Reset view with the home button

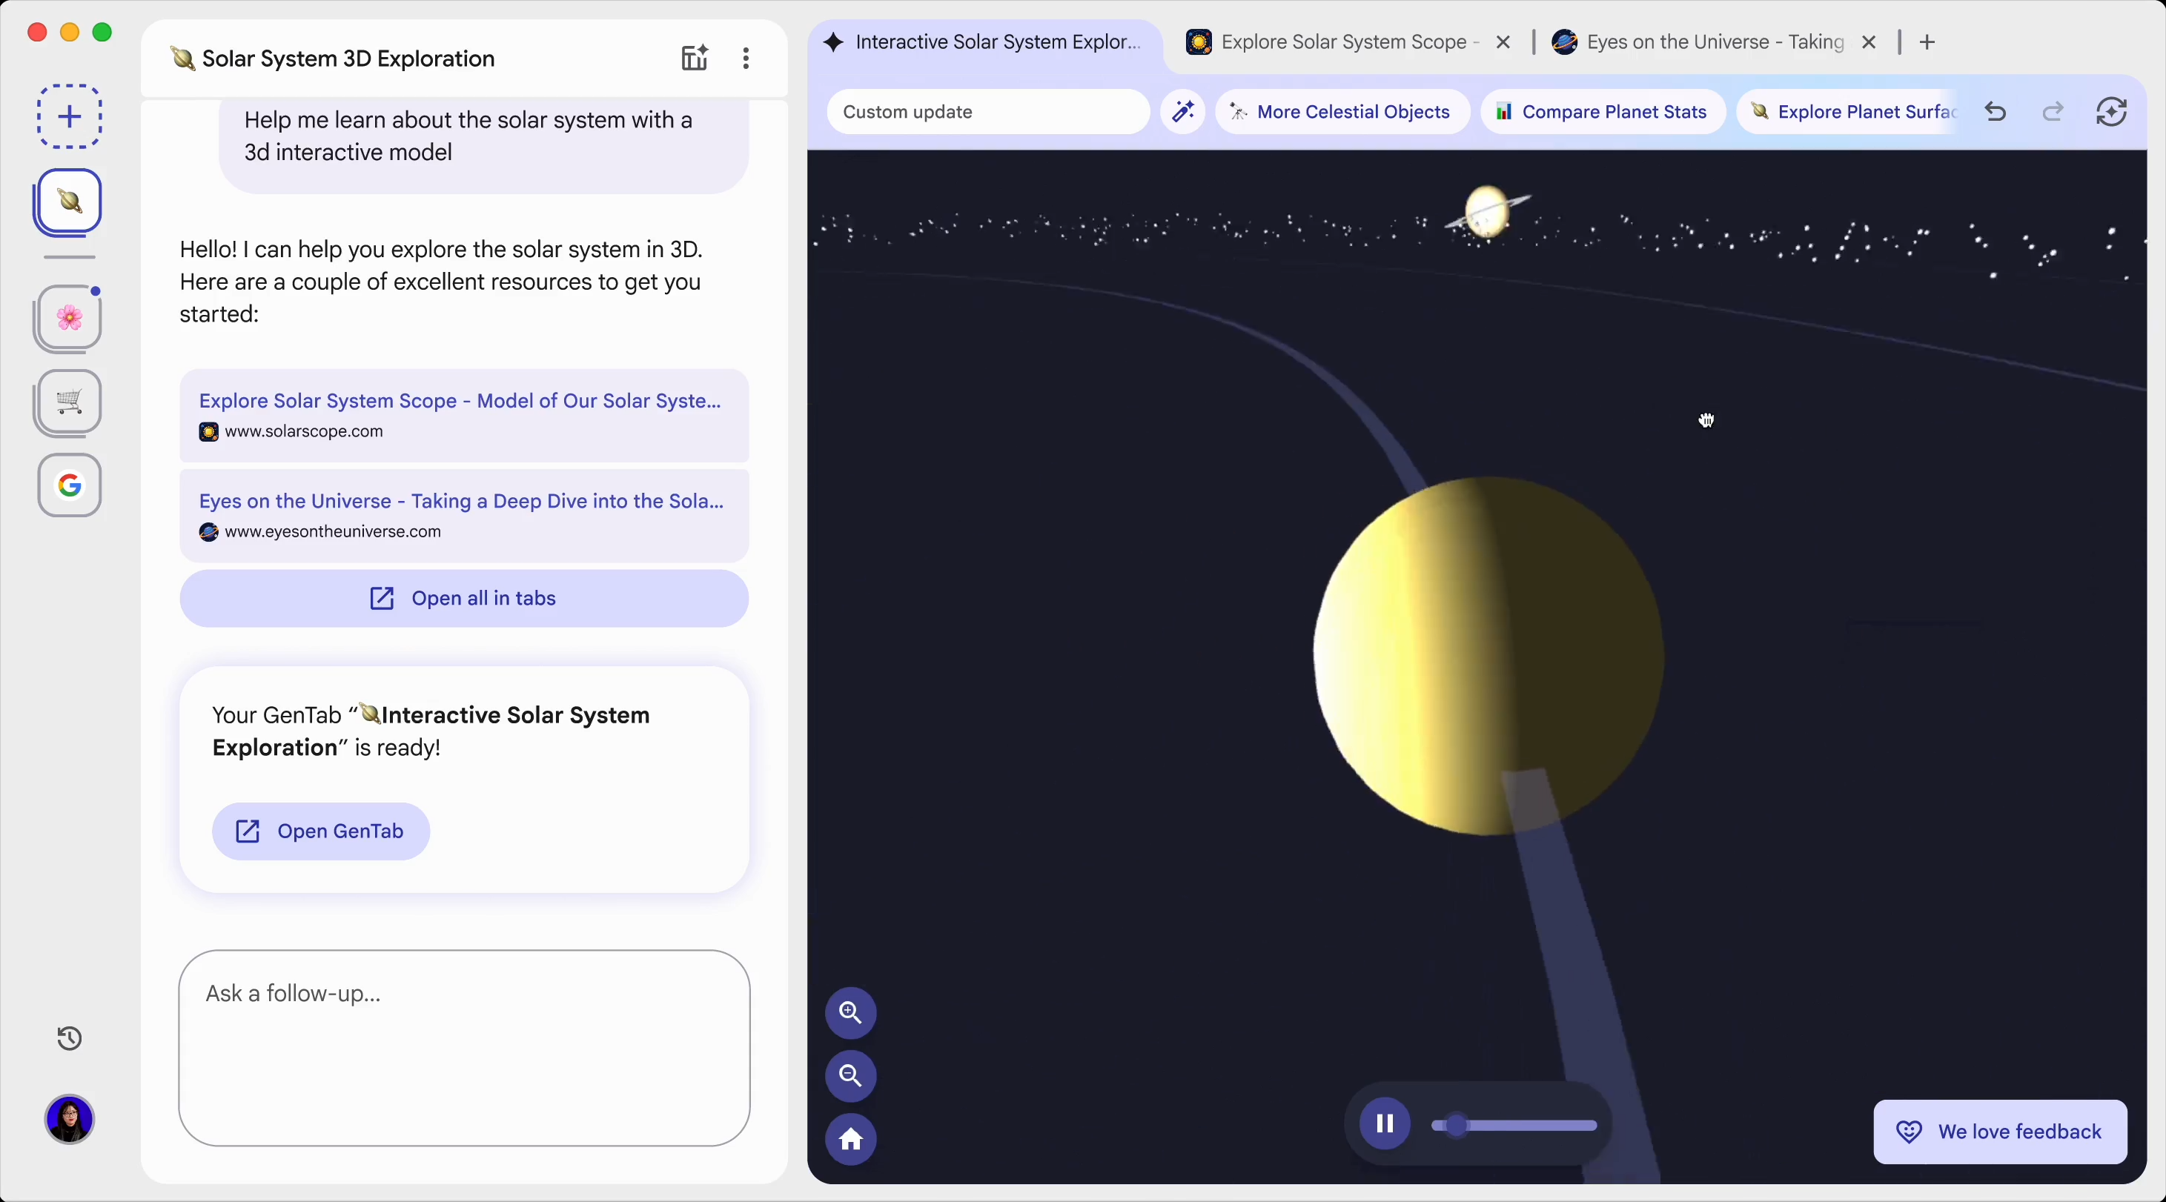tap(850, 1140)
